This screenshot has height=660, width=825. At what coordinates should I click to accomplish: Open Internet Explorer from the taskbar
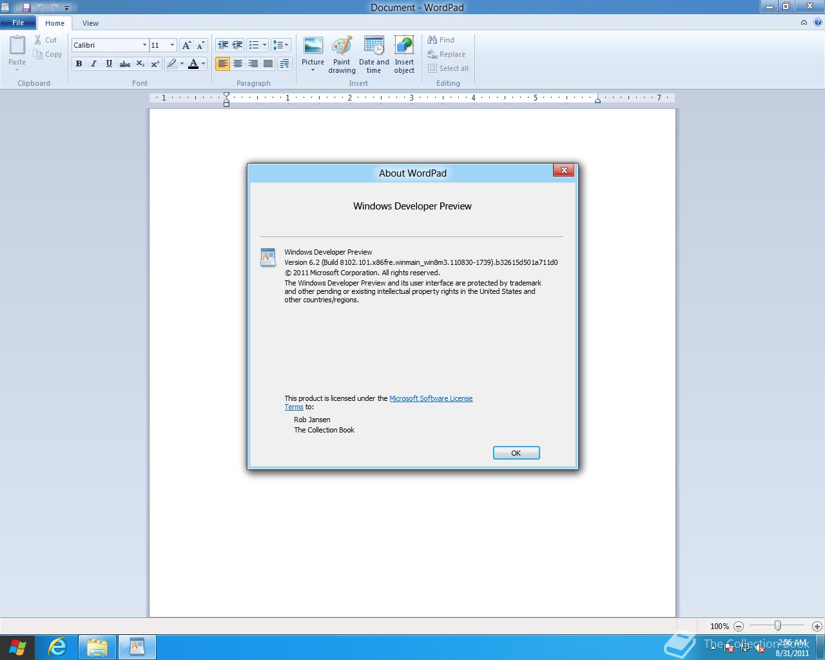58,647
